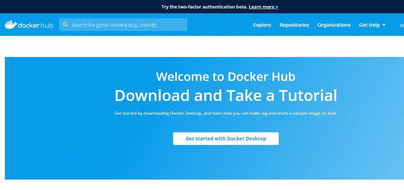Click the 'Get started by downloading Docker Desktop' description

click(x=226, y=113)
